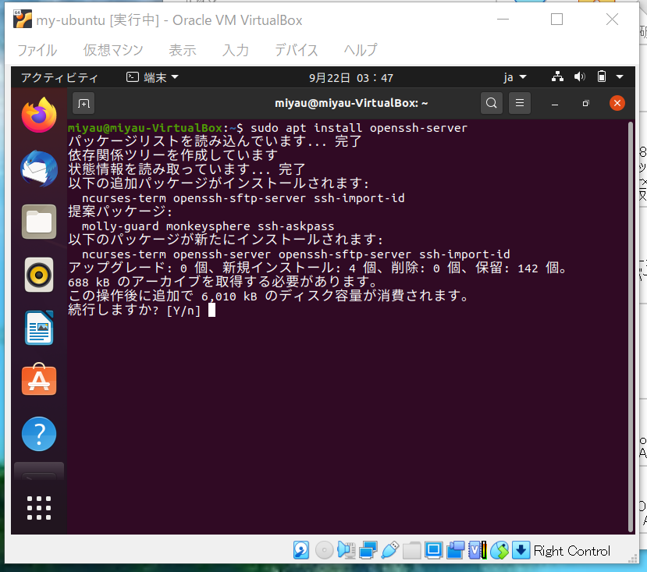The height and width of the screenshot is (572, 647).
Task: Launch Rhythmbox music player from dock
Action: click(x=39, y=275)
